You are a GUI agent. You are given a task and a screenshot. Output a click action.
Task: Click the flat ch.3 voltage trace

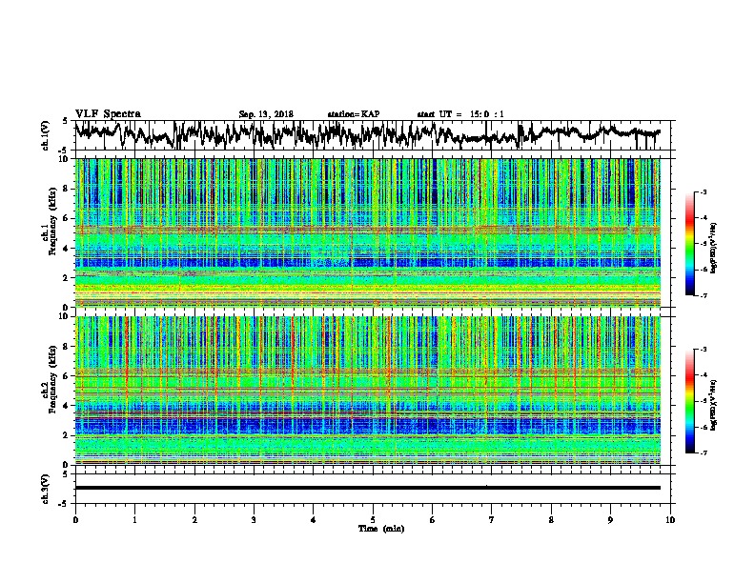[367, 488]
